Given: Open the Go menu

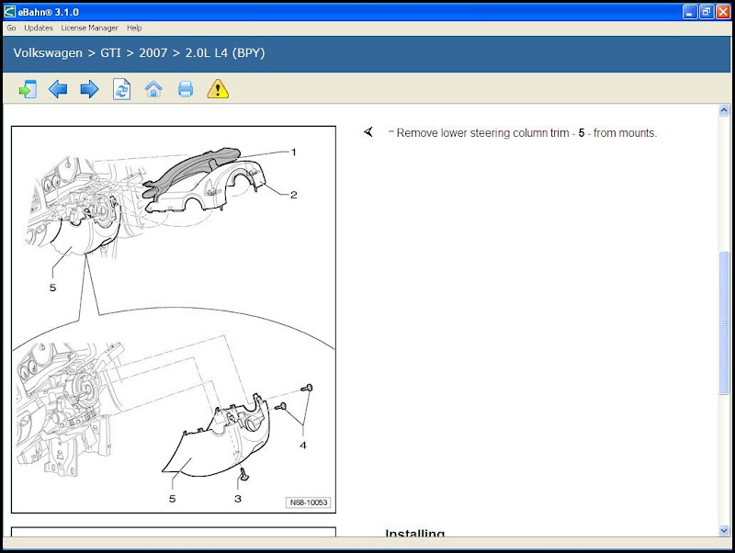Looking at the screenshot, I should 11,28.
